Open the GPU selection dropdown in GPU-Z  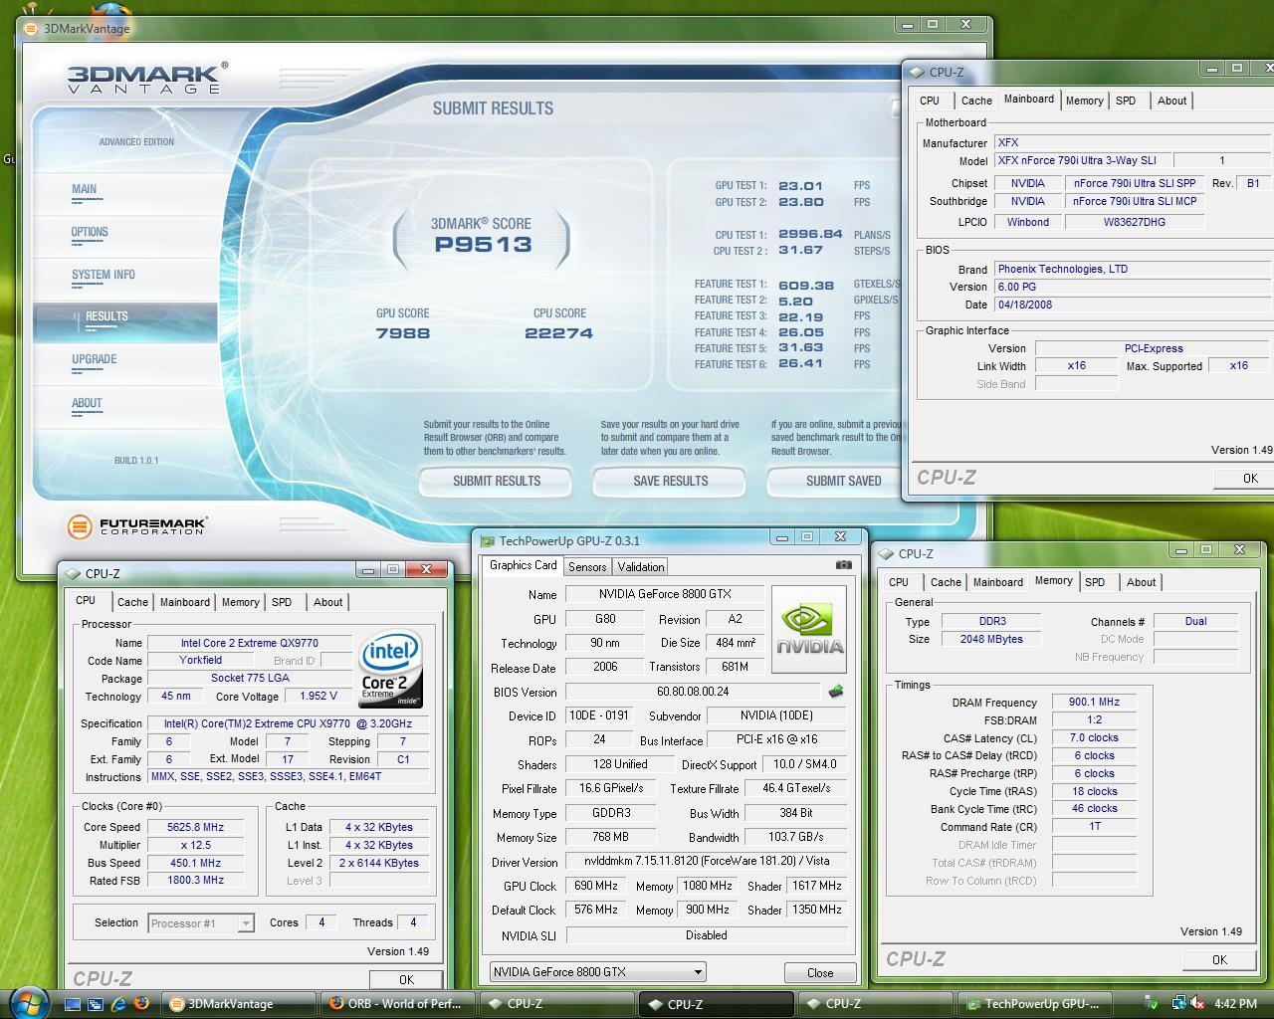click(597, 972)
